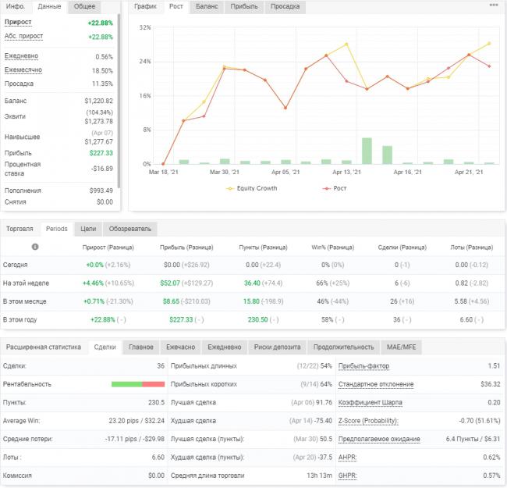This screenshot has width=507, height=488.
Task: Click the info icon in Periods table
Action: (35, 246)
